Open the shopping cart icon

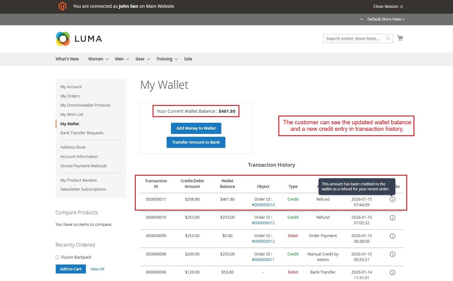click(x=400, y=38)
